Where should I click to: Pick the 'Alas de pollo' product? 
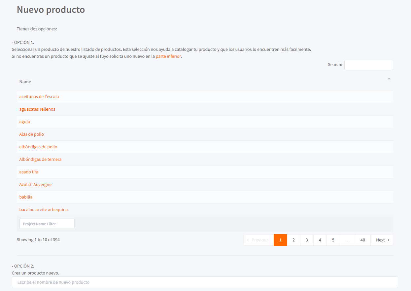coord(32,134)
